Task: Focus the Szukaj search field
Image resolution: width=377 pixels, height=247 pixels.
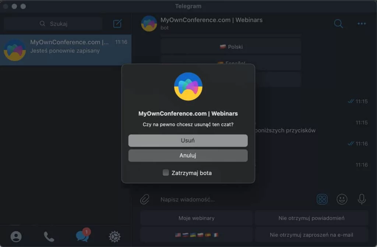Action: pyautogui.click(x=53, y=24)
